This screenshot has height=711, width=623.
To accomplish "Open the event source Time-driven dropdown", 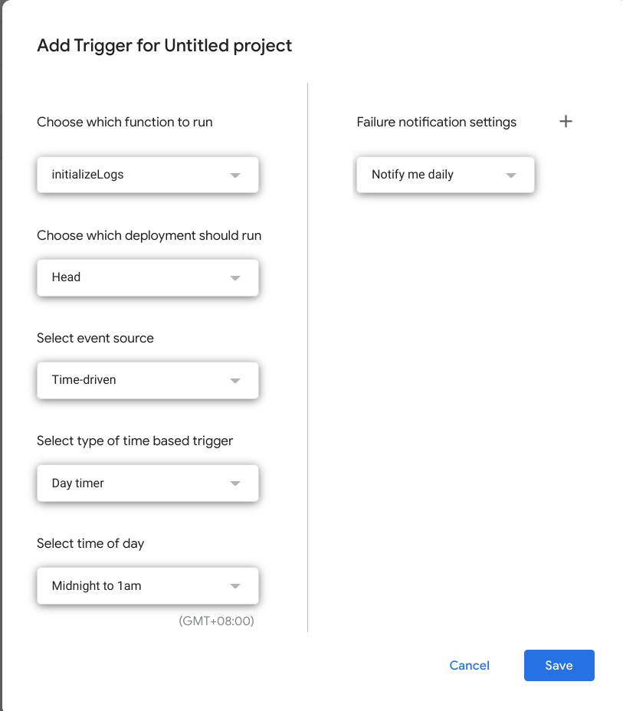I will point(148,381).
